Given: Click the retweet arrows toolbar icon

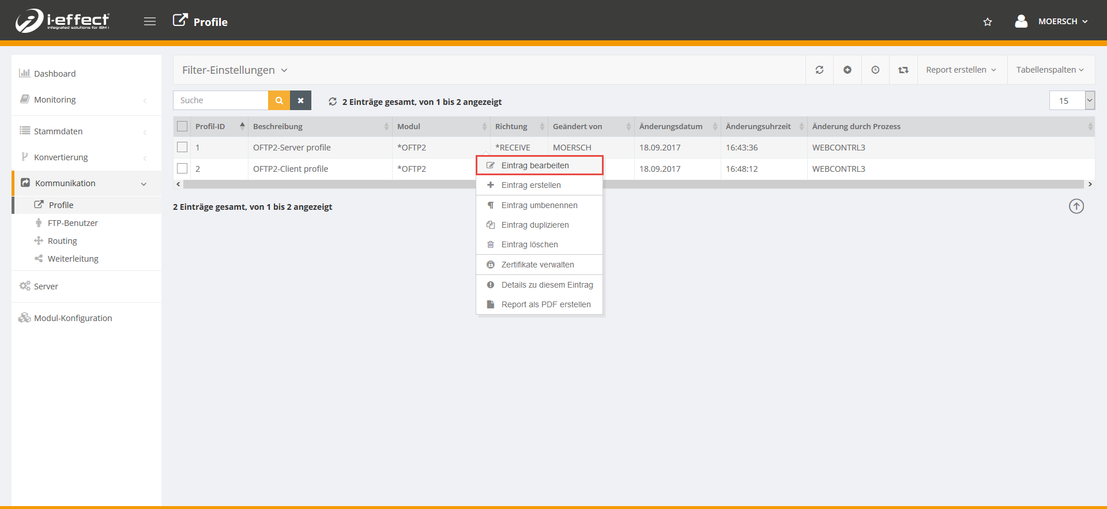Looking at the screenshot, I should (903, 70).
